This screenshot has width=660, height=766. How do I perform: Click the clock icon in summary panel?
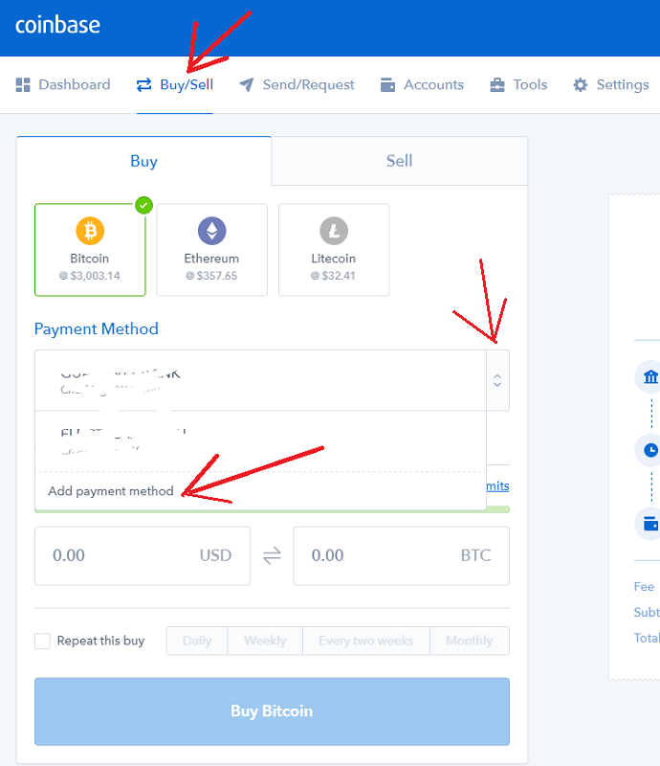(x=650, y=450)
